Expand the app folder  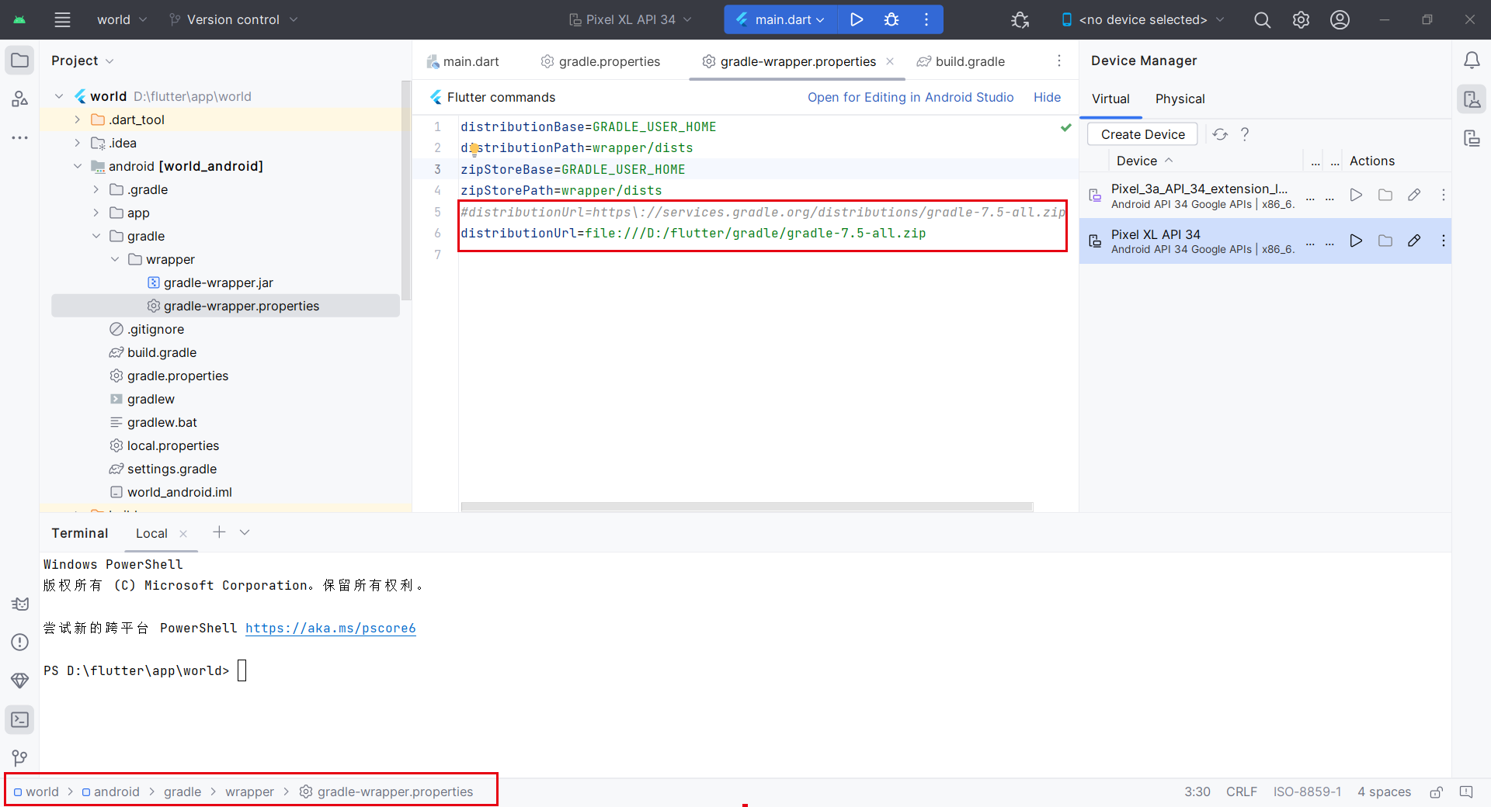[96, 213]
